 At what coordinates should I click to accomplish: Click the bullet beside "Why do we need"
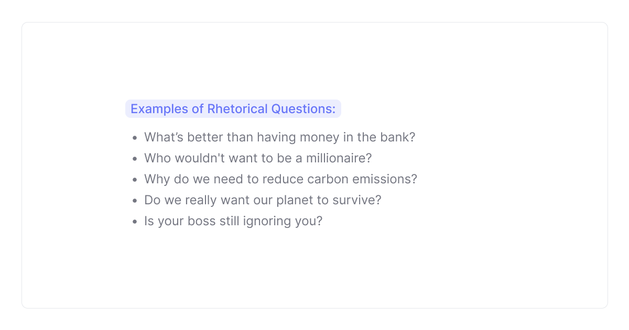tap(135, 180)
